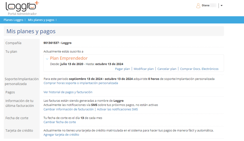
Task: Click the Soporte/implantación personalizada label
Action: (x=22, y=81)
